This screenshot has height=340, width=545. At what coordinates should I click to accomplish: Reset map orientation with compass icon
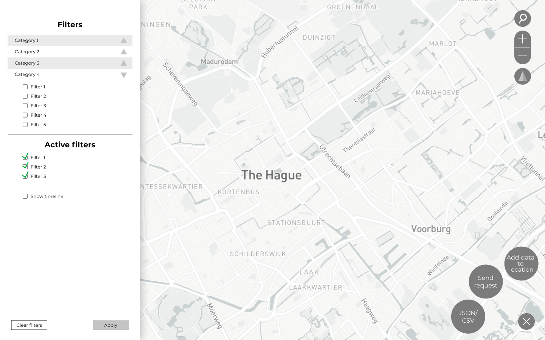(x=522, y=76)
